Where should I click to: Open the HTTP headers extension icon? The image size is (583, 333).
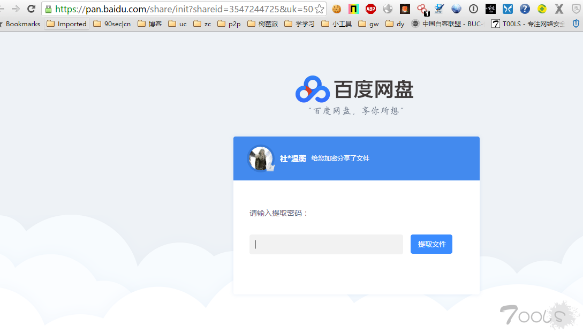click(x=439, y=9)
